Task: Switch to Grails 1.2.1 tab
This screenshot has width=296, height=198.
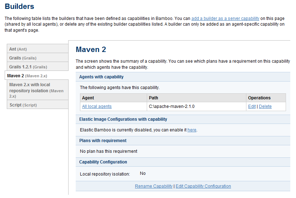Action: click(x=37, y=67)
